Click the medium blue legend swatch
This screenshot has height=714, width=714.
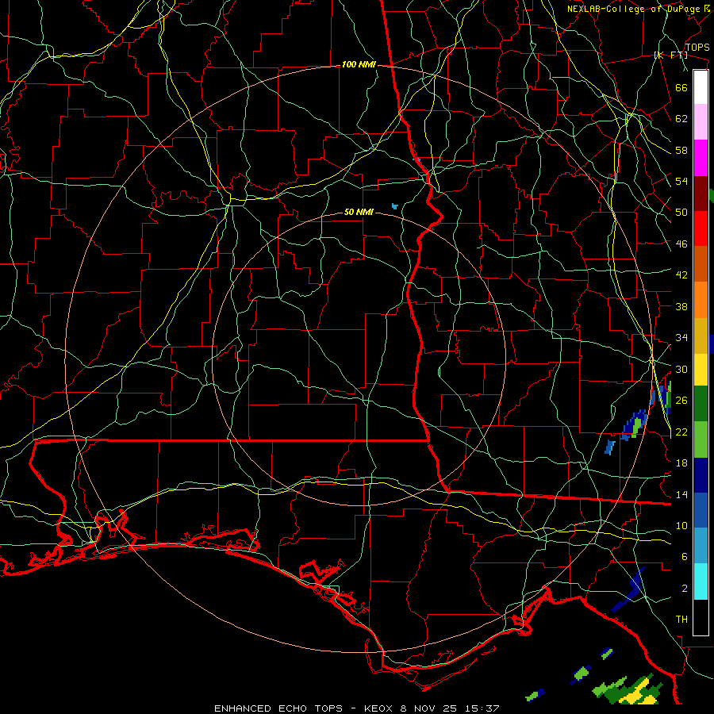[701, 510]
